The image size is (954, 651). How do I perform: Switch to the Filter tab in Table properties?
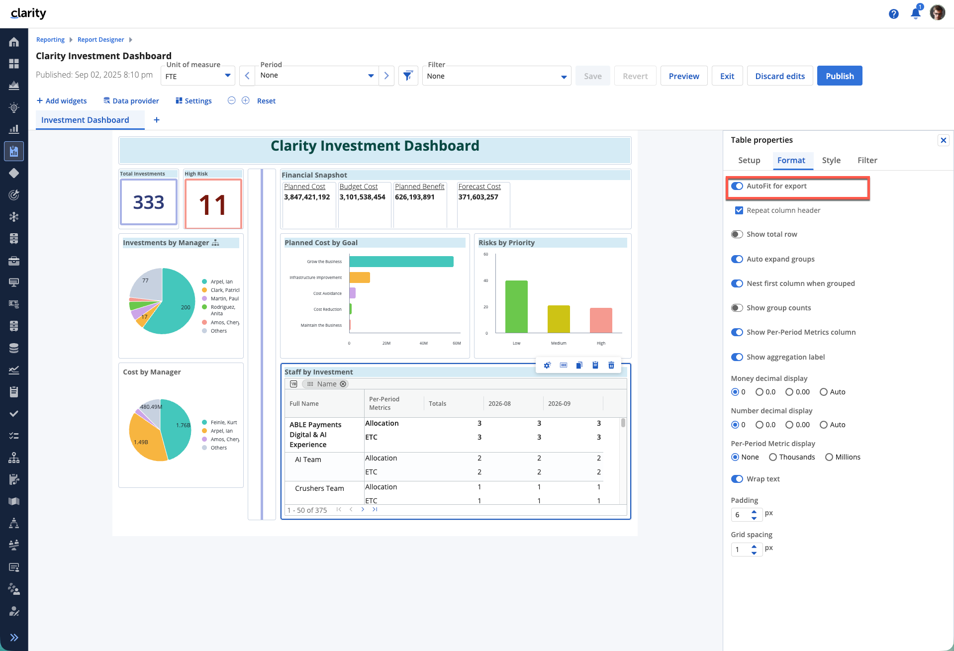(x=867, y=160)
